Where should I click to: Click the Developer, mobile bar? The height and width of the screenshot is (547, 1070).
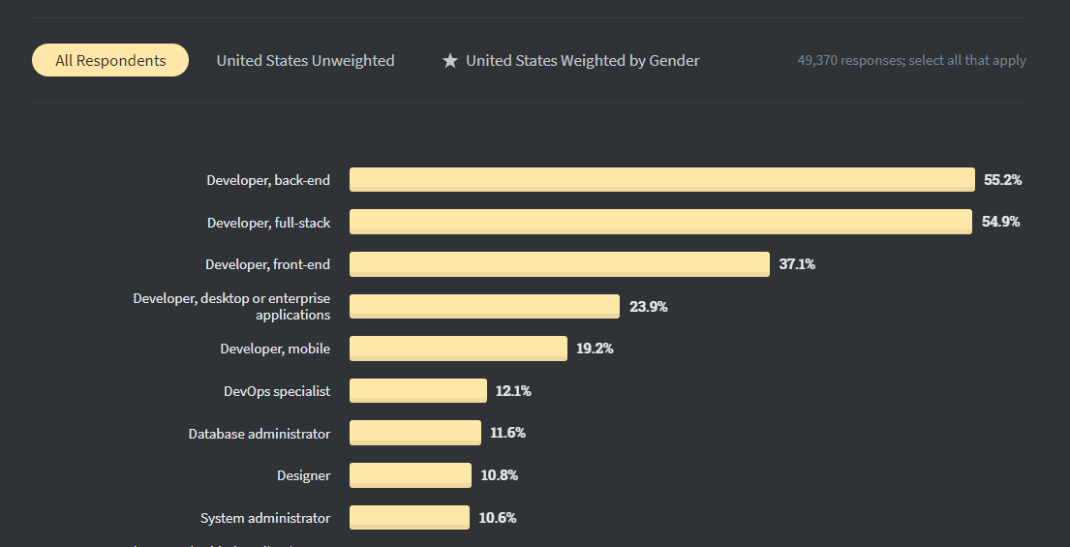click(458, 349)
